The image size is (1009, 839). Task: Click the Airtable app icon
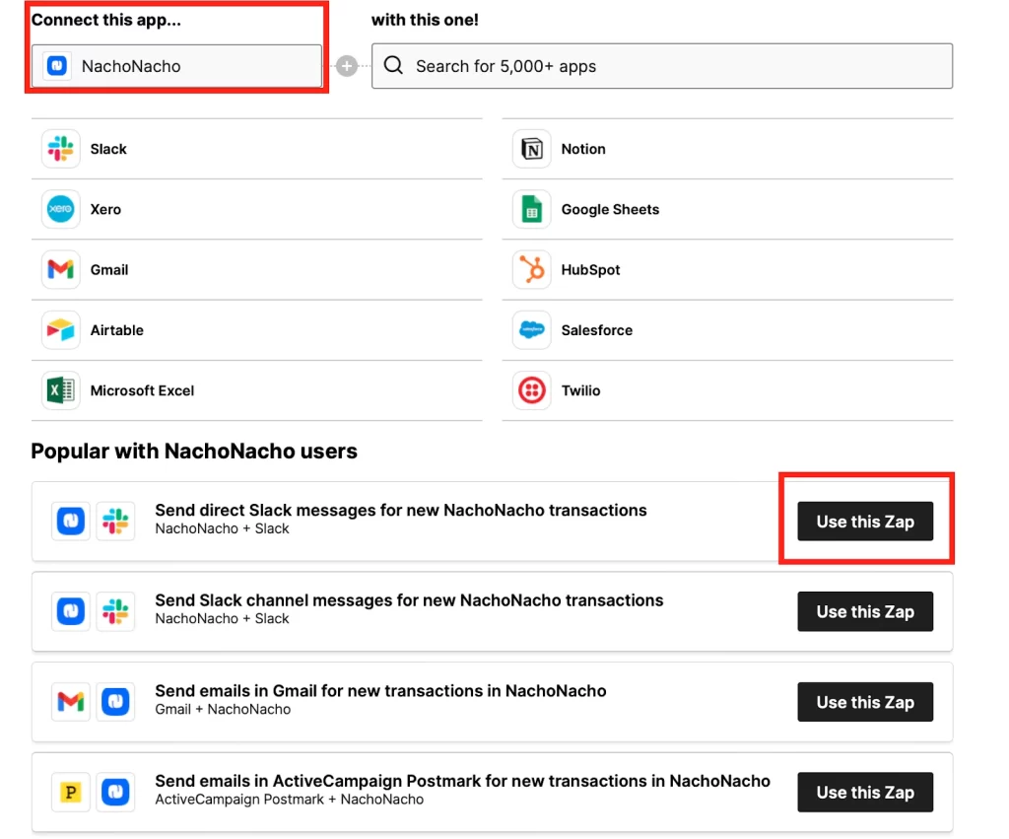pos(60,329)
